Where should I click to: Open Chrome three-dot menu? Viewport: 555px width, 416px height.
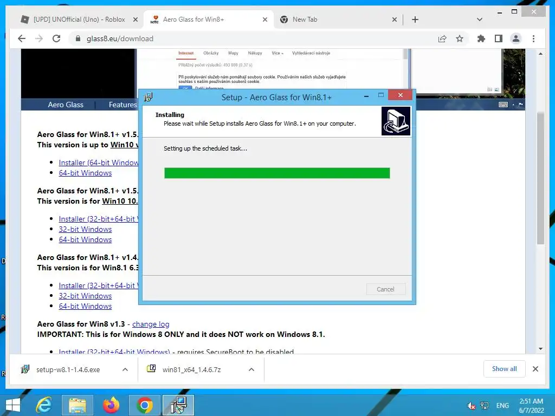click(x=533, y=38)
